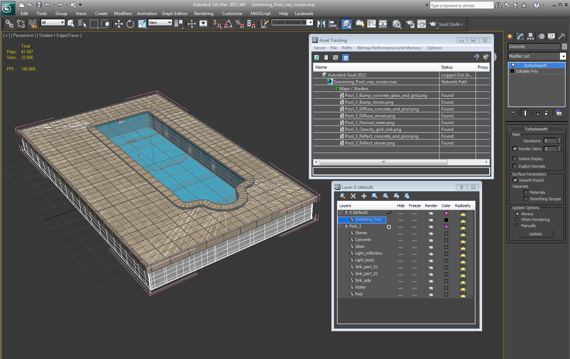Enable Separate by Smoothing Groups checkbox
Screen dimensions: 570x359
coord(526,199)
